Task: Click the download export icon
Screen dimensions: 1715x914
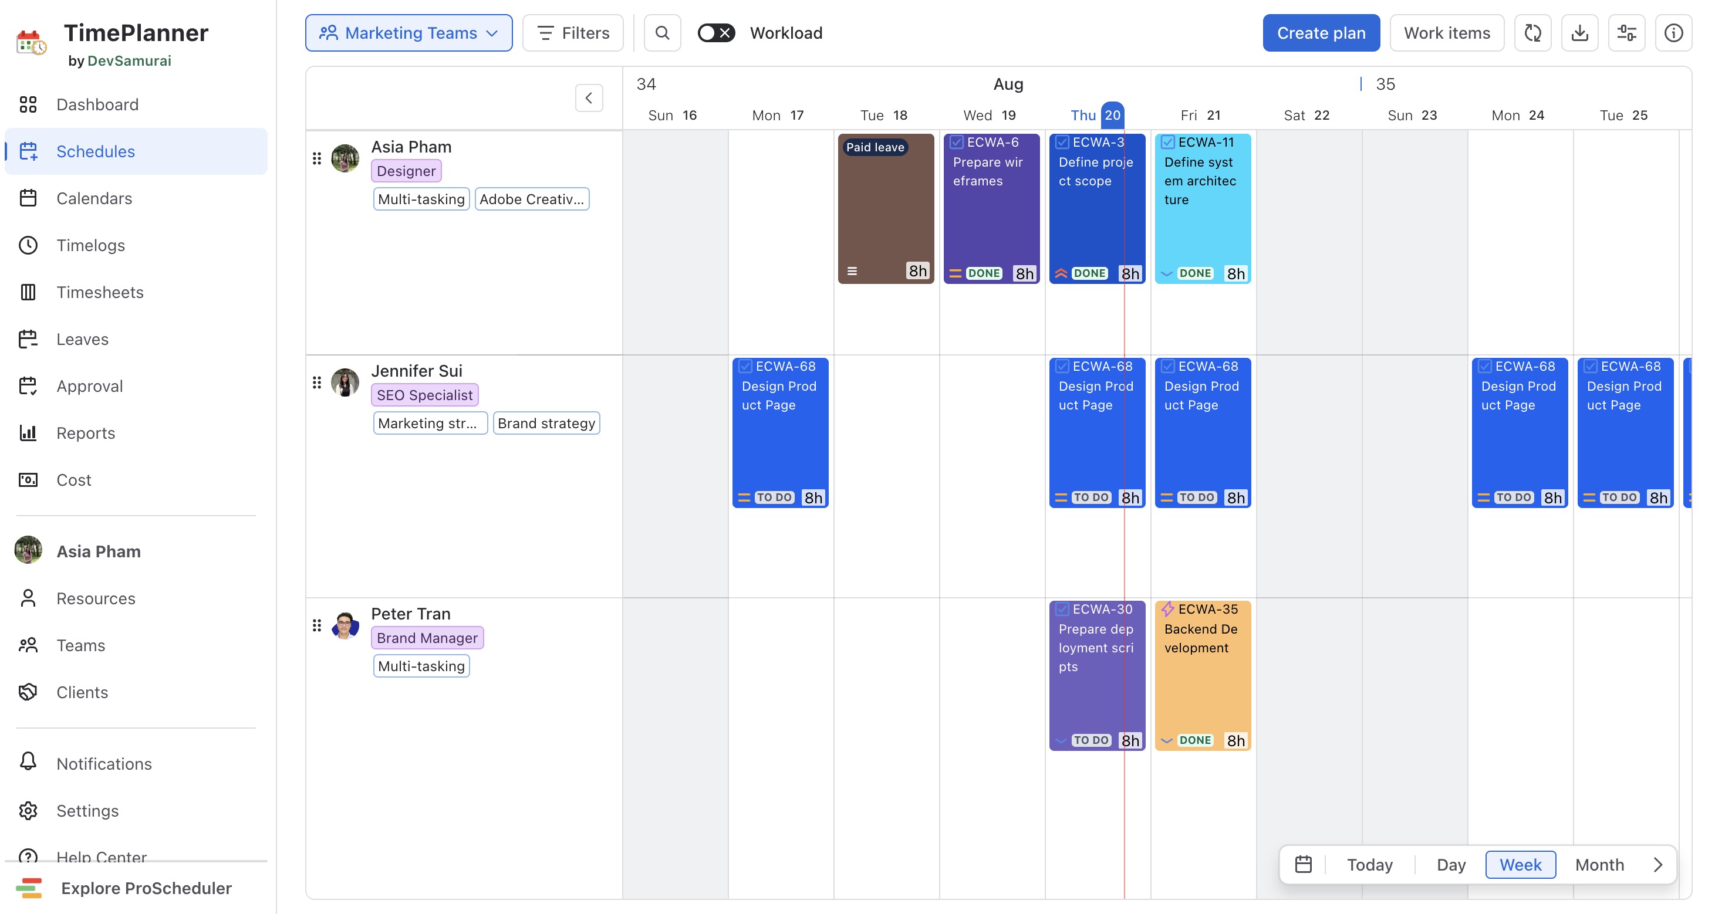Action: pyautogui.click(x=1580, y=33)
